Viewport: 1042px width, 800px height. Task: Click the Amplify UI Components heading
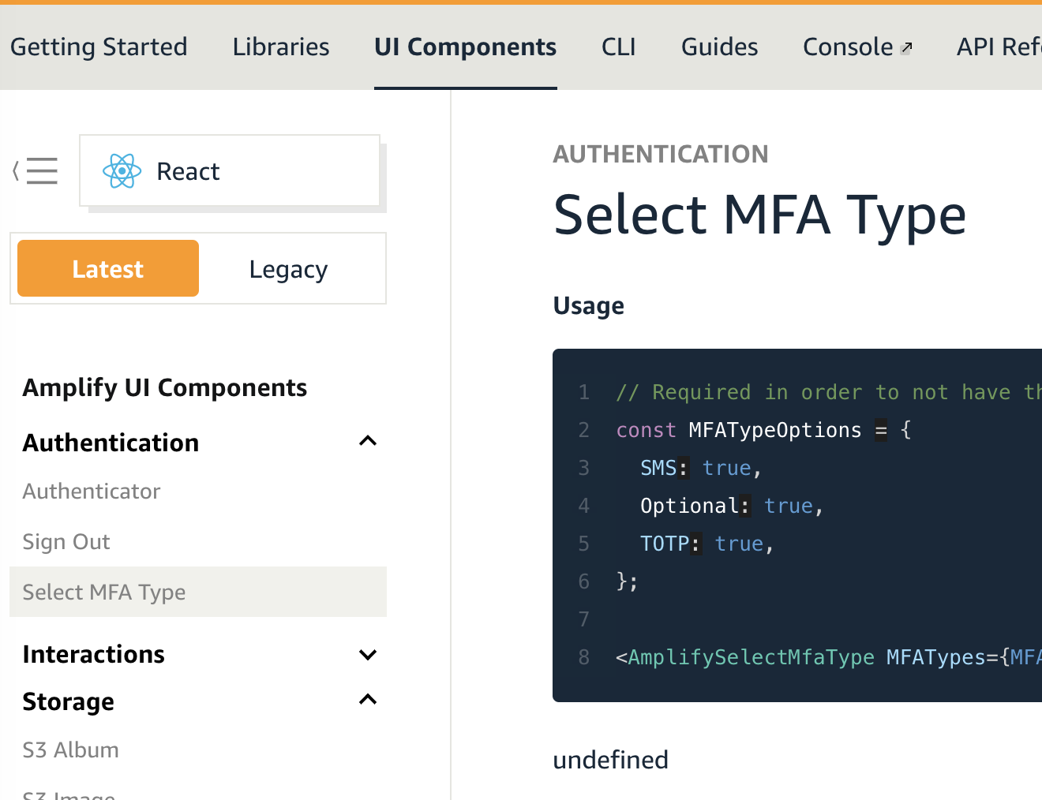coord(165,387)
